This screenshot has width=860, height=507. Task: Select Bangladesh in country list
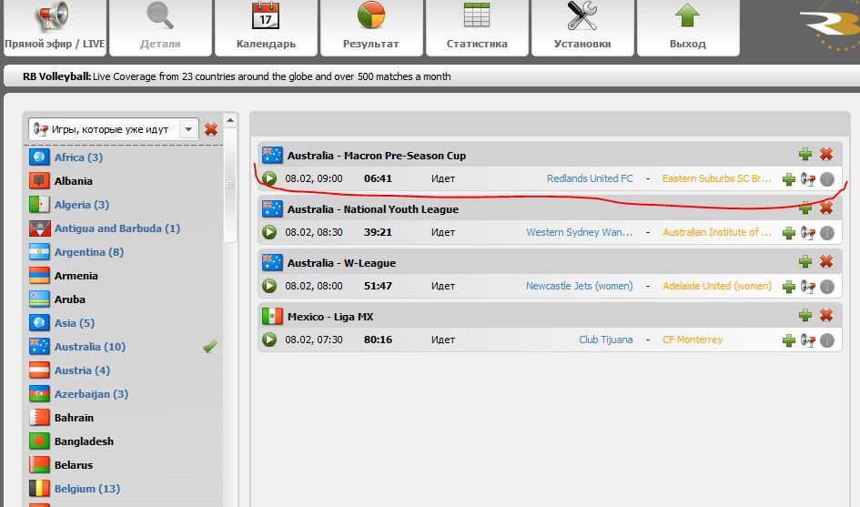[84, 441]
